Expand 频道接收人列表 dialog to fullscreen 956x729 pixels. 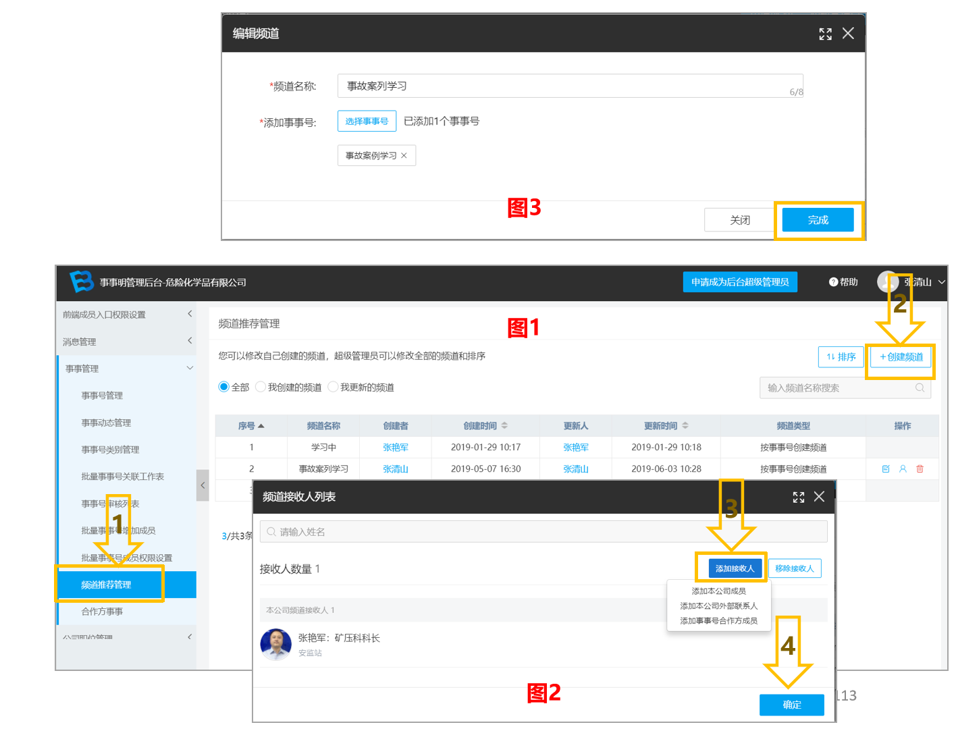click(799, 497)
